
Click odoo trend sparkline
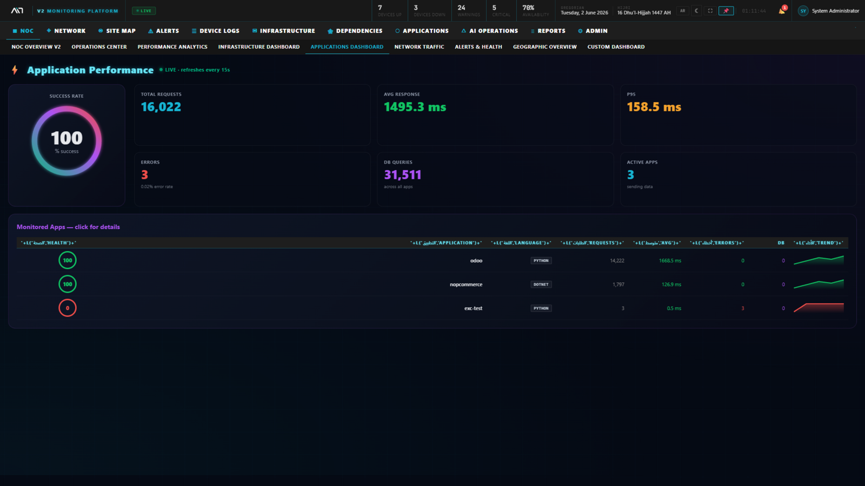pyautogui.click(x=819, y=260)
